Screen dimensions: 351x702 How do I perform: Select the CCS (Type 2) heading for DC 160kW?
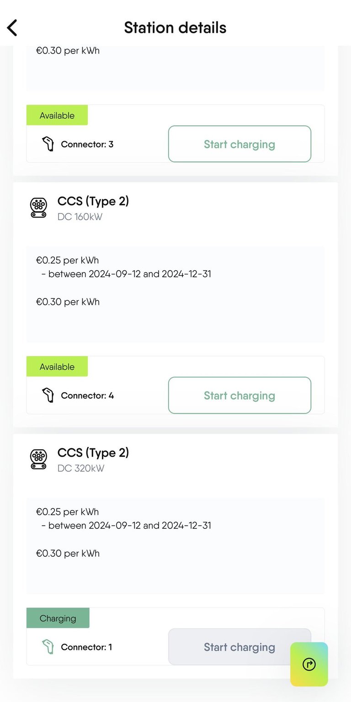(93, 201)
